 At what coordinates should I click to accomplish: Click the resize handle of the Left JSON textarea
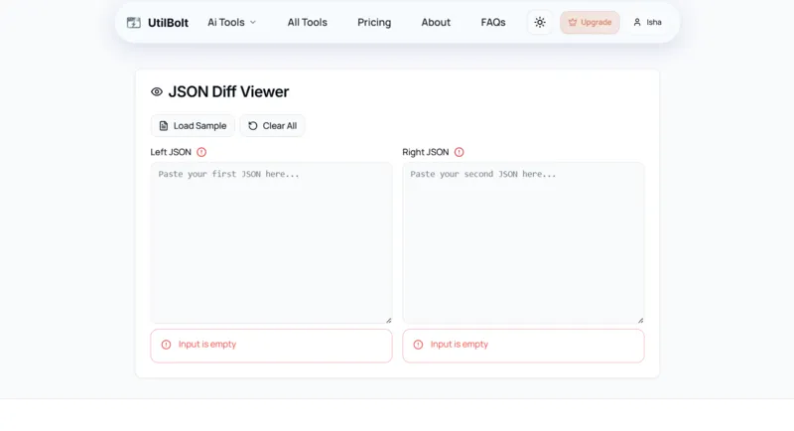[x=388, y=320]
